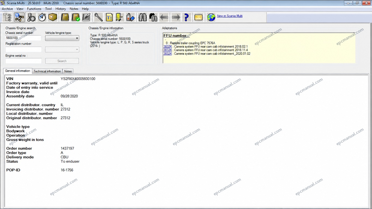Image resolution: width=372 pixels, height=209 pixels.
Task: Select the Remote trailer coupling EPC 7576A line
Action: [x=190, y=43]
